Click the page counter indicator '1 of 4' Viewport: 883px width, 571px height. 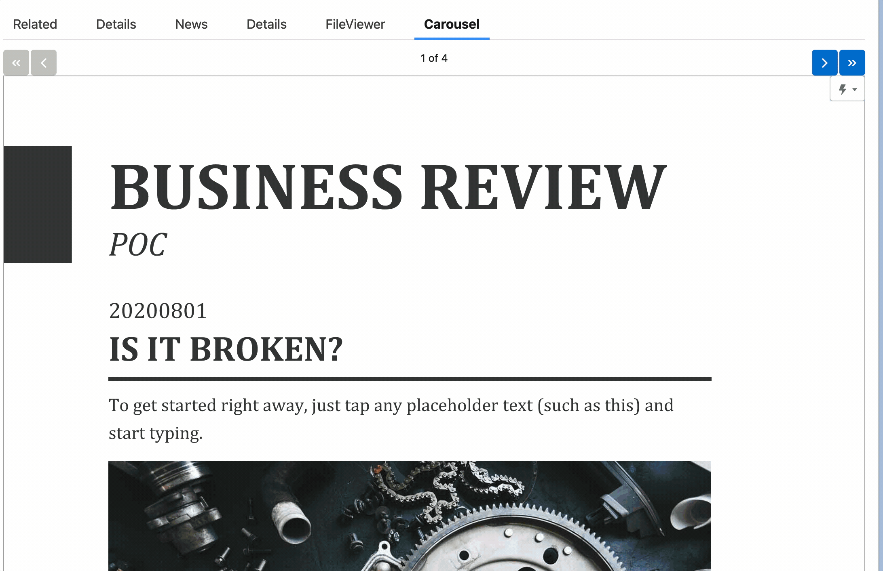tap(434, 58)
